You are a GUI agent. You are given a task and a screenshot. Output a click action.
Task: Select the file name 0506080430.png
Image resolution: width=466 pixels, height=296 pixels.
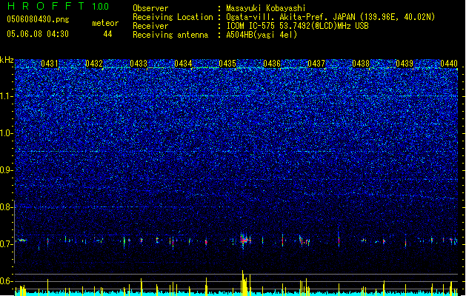[38, 19]
